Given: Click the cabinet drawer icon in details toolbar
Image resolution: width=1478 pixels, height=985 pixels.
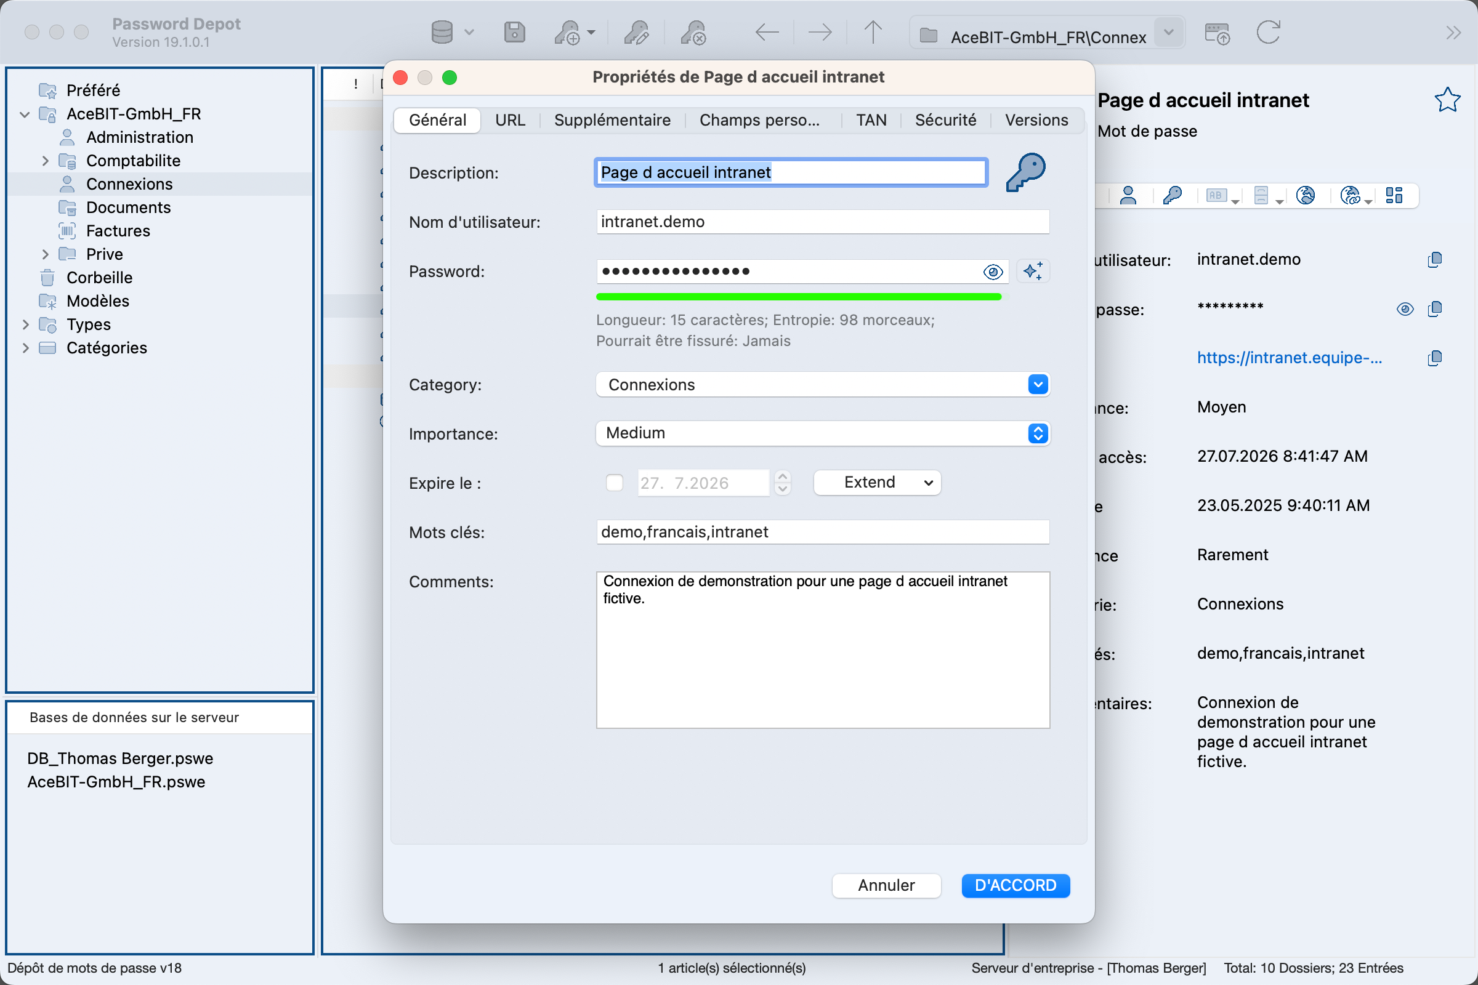Looking at the screenshot, I should 1261,196.
